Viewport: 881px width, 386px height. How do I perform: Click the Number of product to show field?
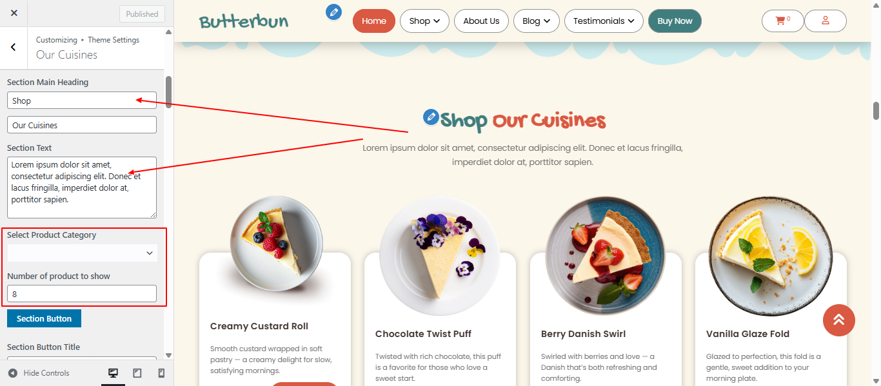pos(82,293)
